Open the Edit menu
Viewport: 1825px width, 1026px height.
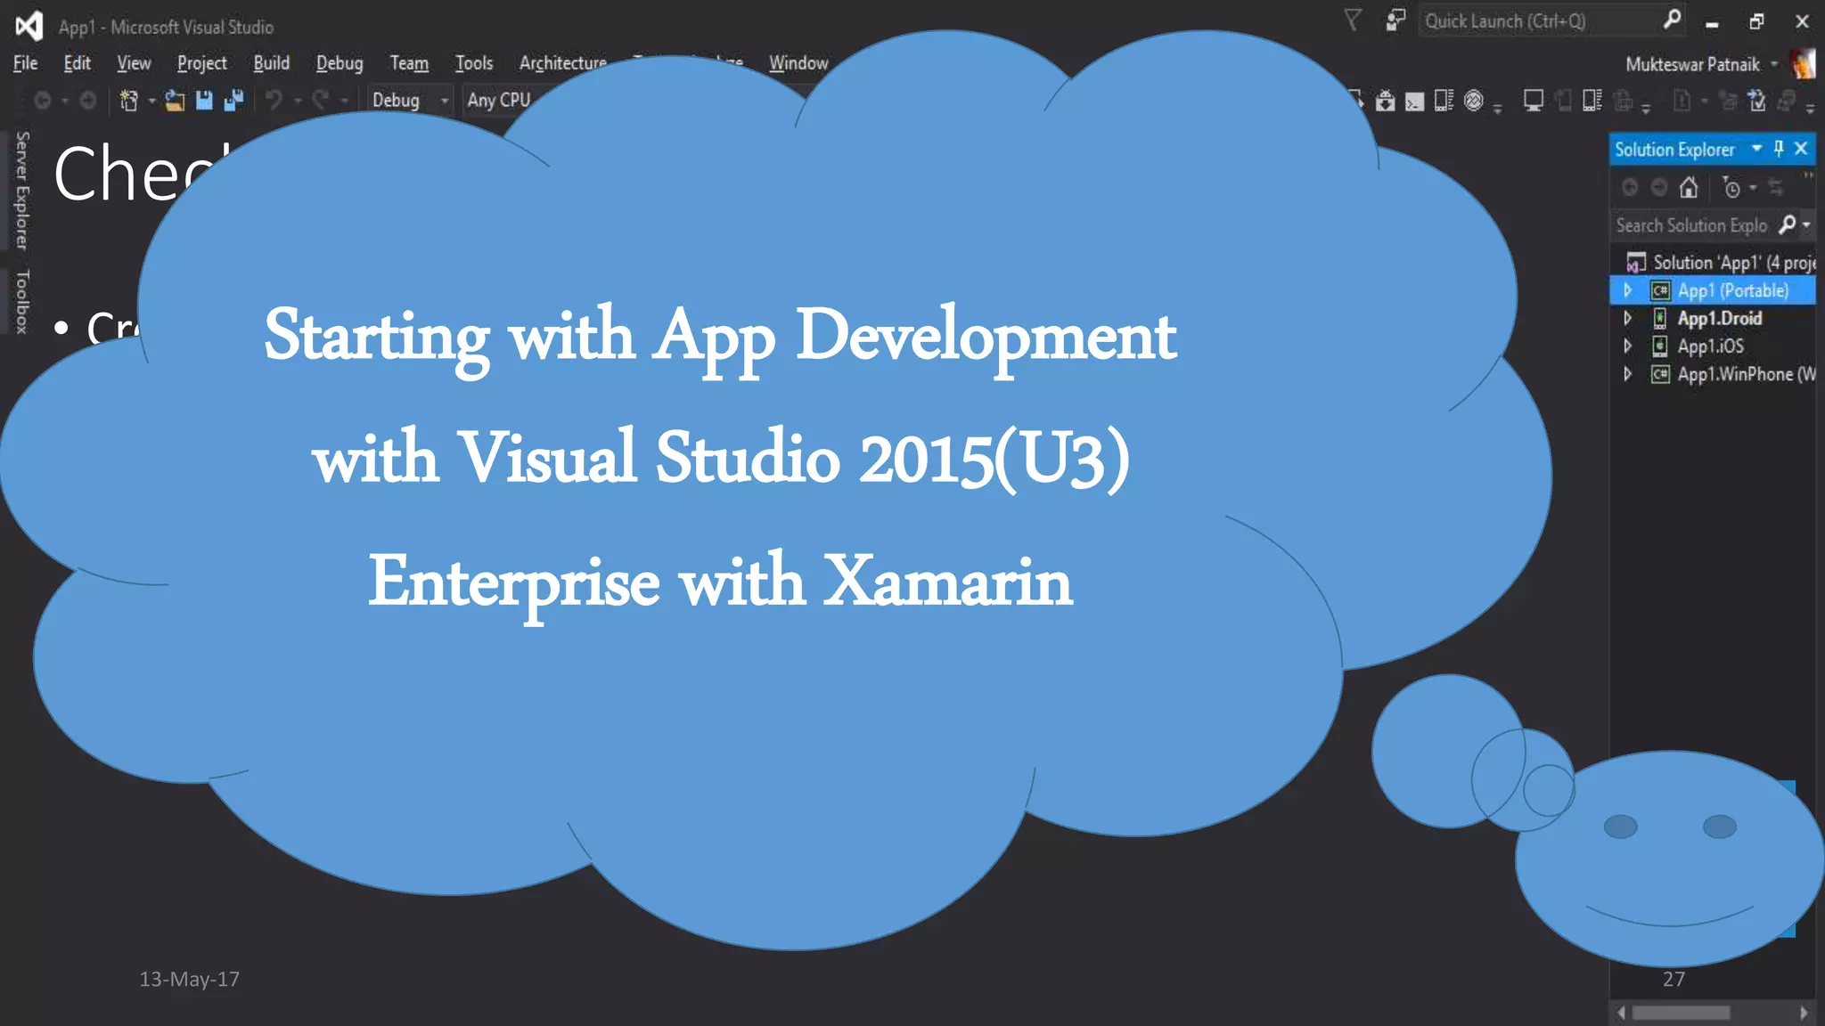77,63
